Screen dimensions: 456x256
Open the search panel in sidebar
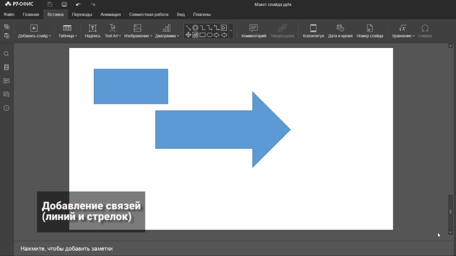click(6, 54)
